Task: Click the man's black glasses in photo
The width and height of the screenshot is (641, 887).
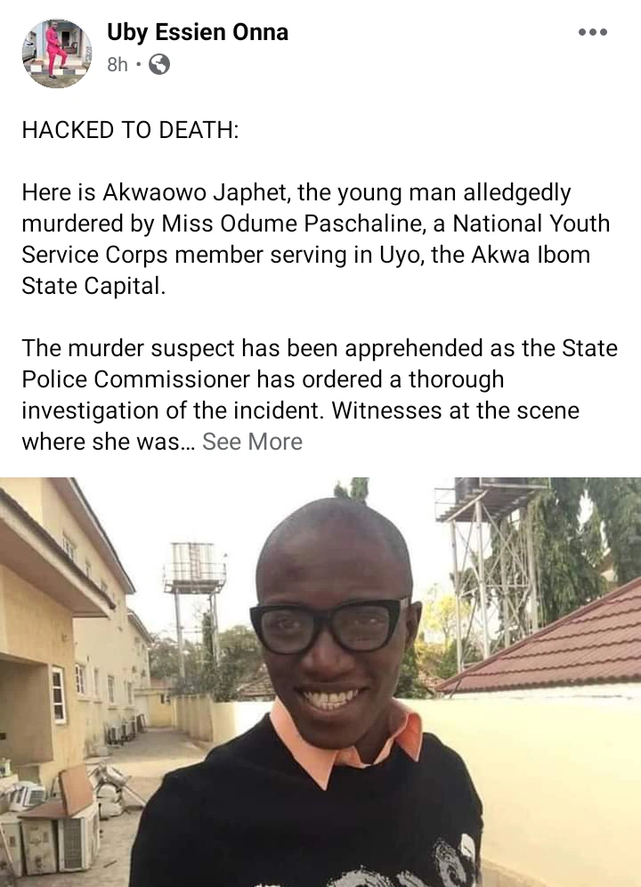Action: pos(329,626)
